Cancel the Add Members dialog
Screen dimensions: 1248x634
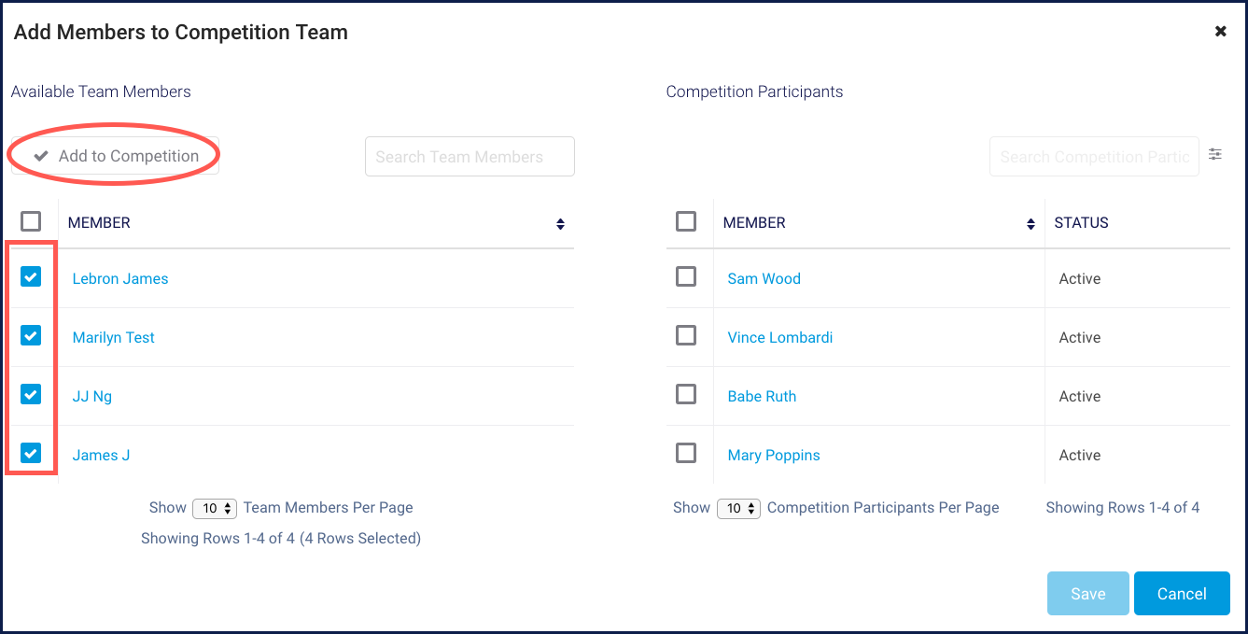[x=1181, y=594]
